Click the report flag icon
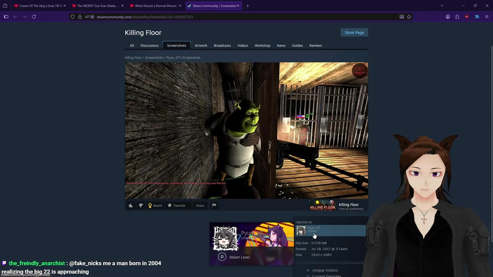Image resolution: width=493 pixels, height=277 pixels. (214, 205)
